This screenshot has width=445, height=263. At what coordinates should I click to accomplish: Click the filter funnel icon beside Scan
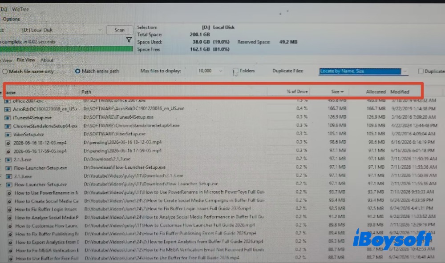point(129,40)
